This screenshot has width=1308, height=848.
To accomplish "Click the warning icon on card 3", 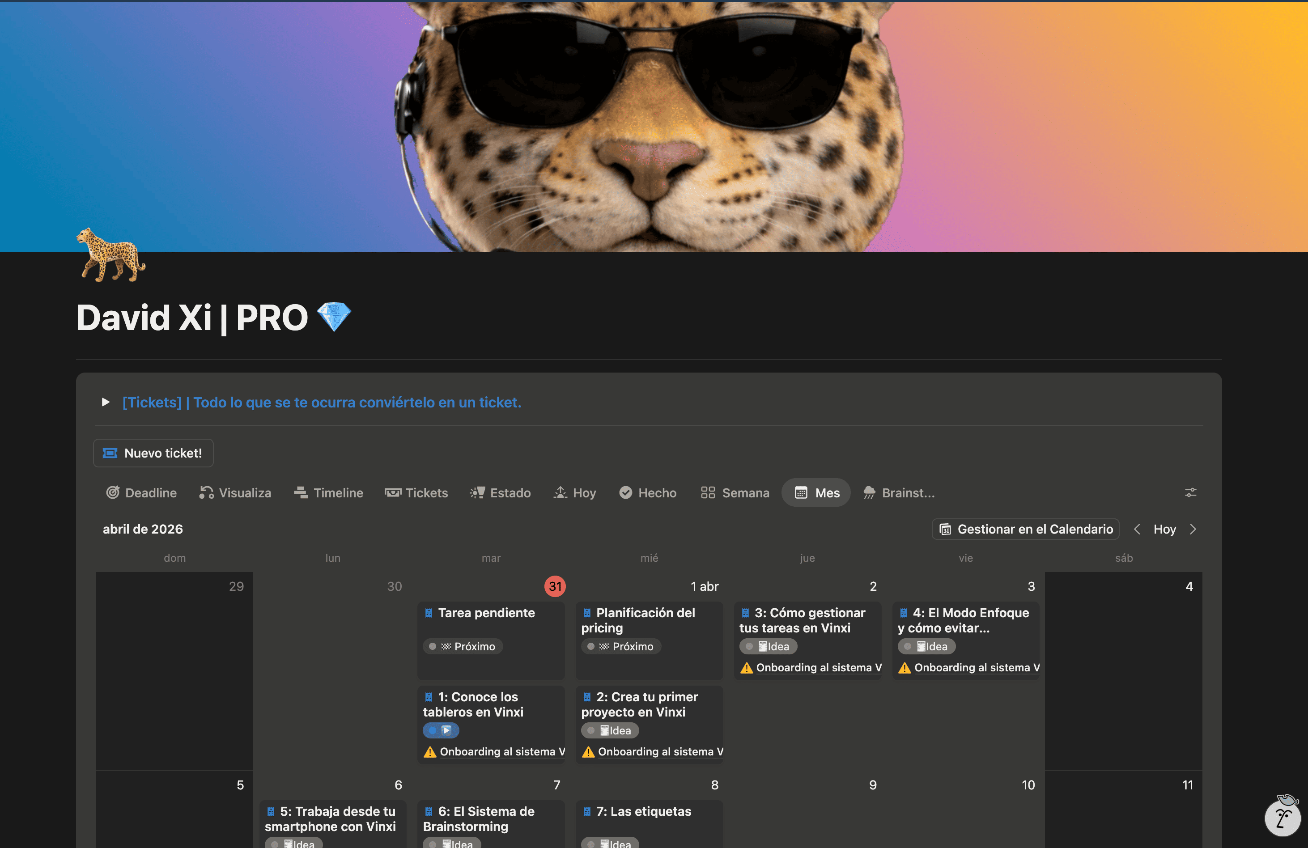I will point(746,668).
